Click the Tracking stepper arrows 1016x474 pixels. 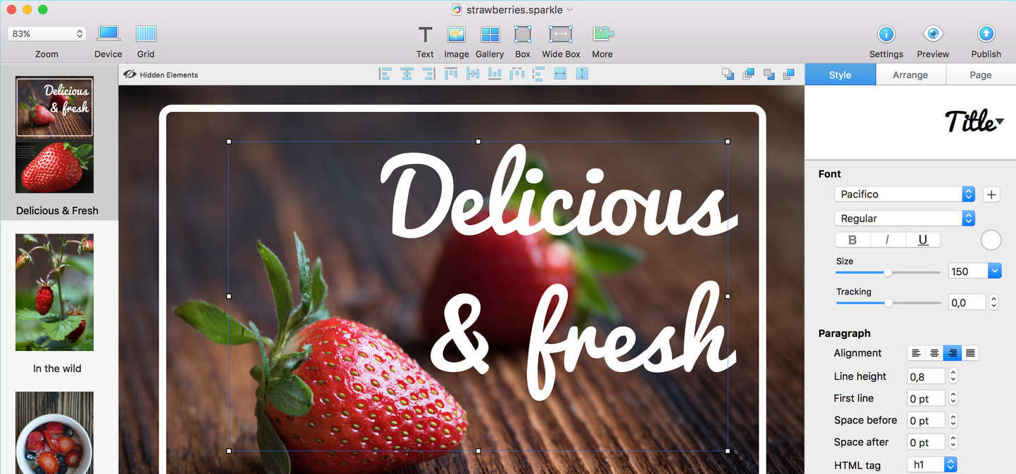993,302
